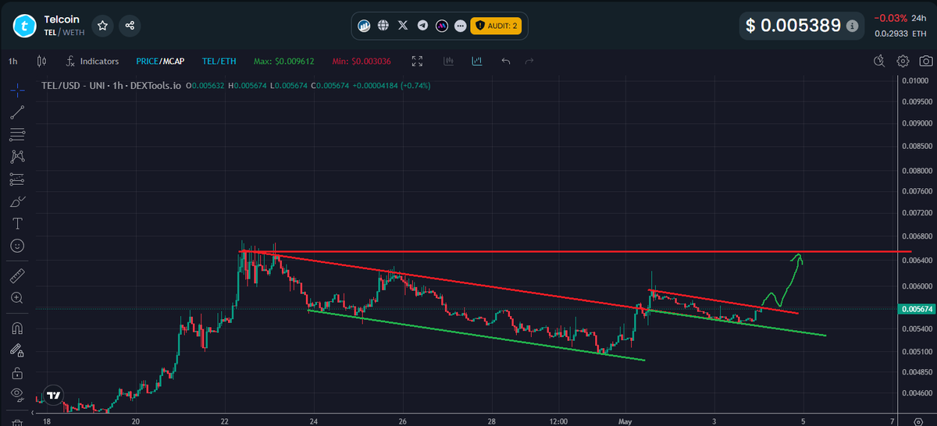
Task: Select the XABCD pattern tool
Action: pyautogui.click(x=17, y=156)
